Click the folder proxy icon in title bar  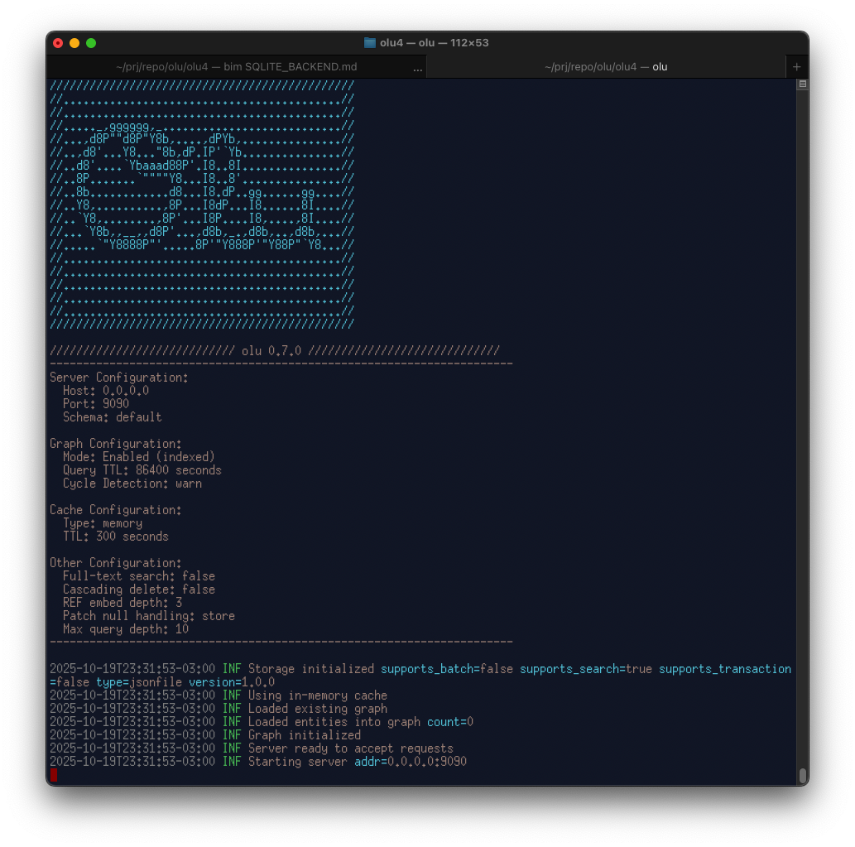pyautogui.click(x=370, y=42)
